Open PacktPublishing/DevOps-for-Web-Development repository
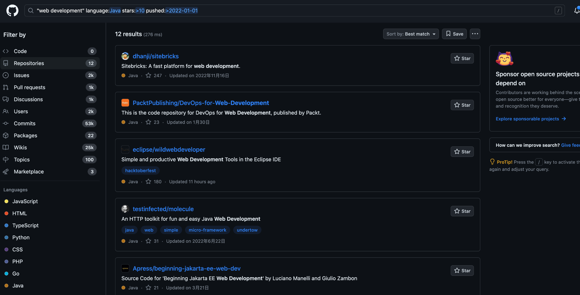580x295 pixels. click(x=201, y=103)
